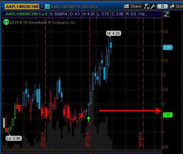Click the symbol input field .AAPL140920C100
Image resolution: width=183 pixels, height=154 pixels.
pos(22,7)
